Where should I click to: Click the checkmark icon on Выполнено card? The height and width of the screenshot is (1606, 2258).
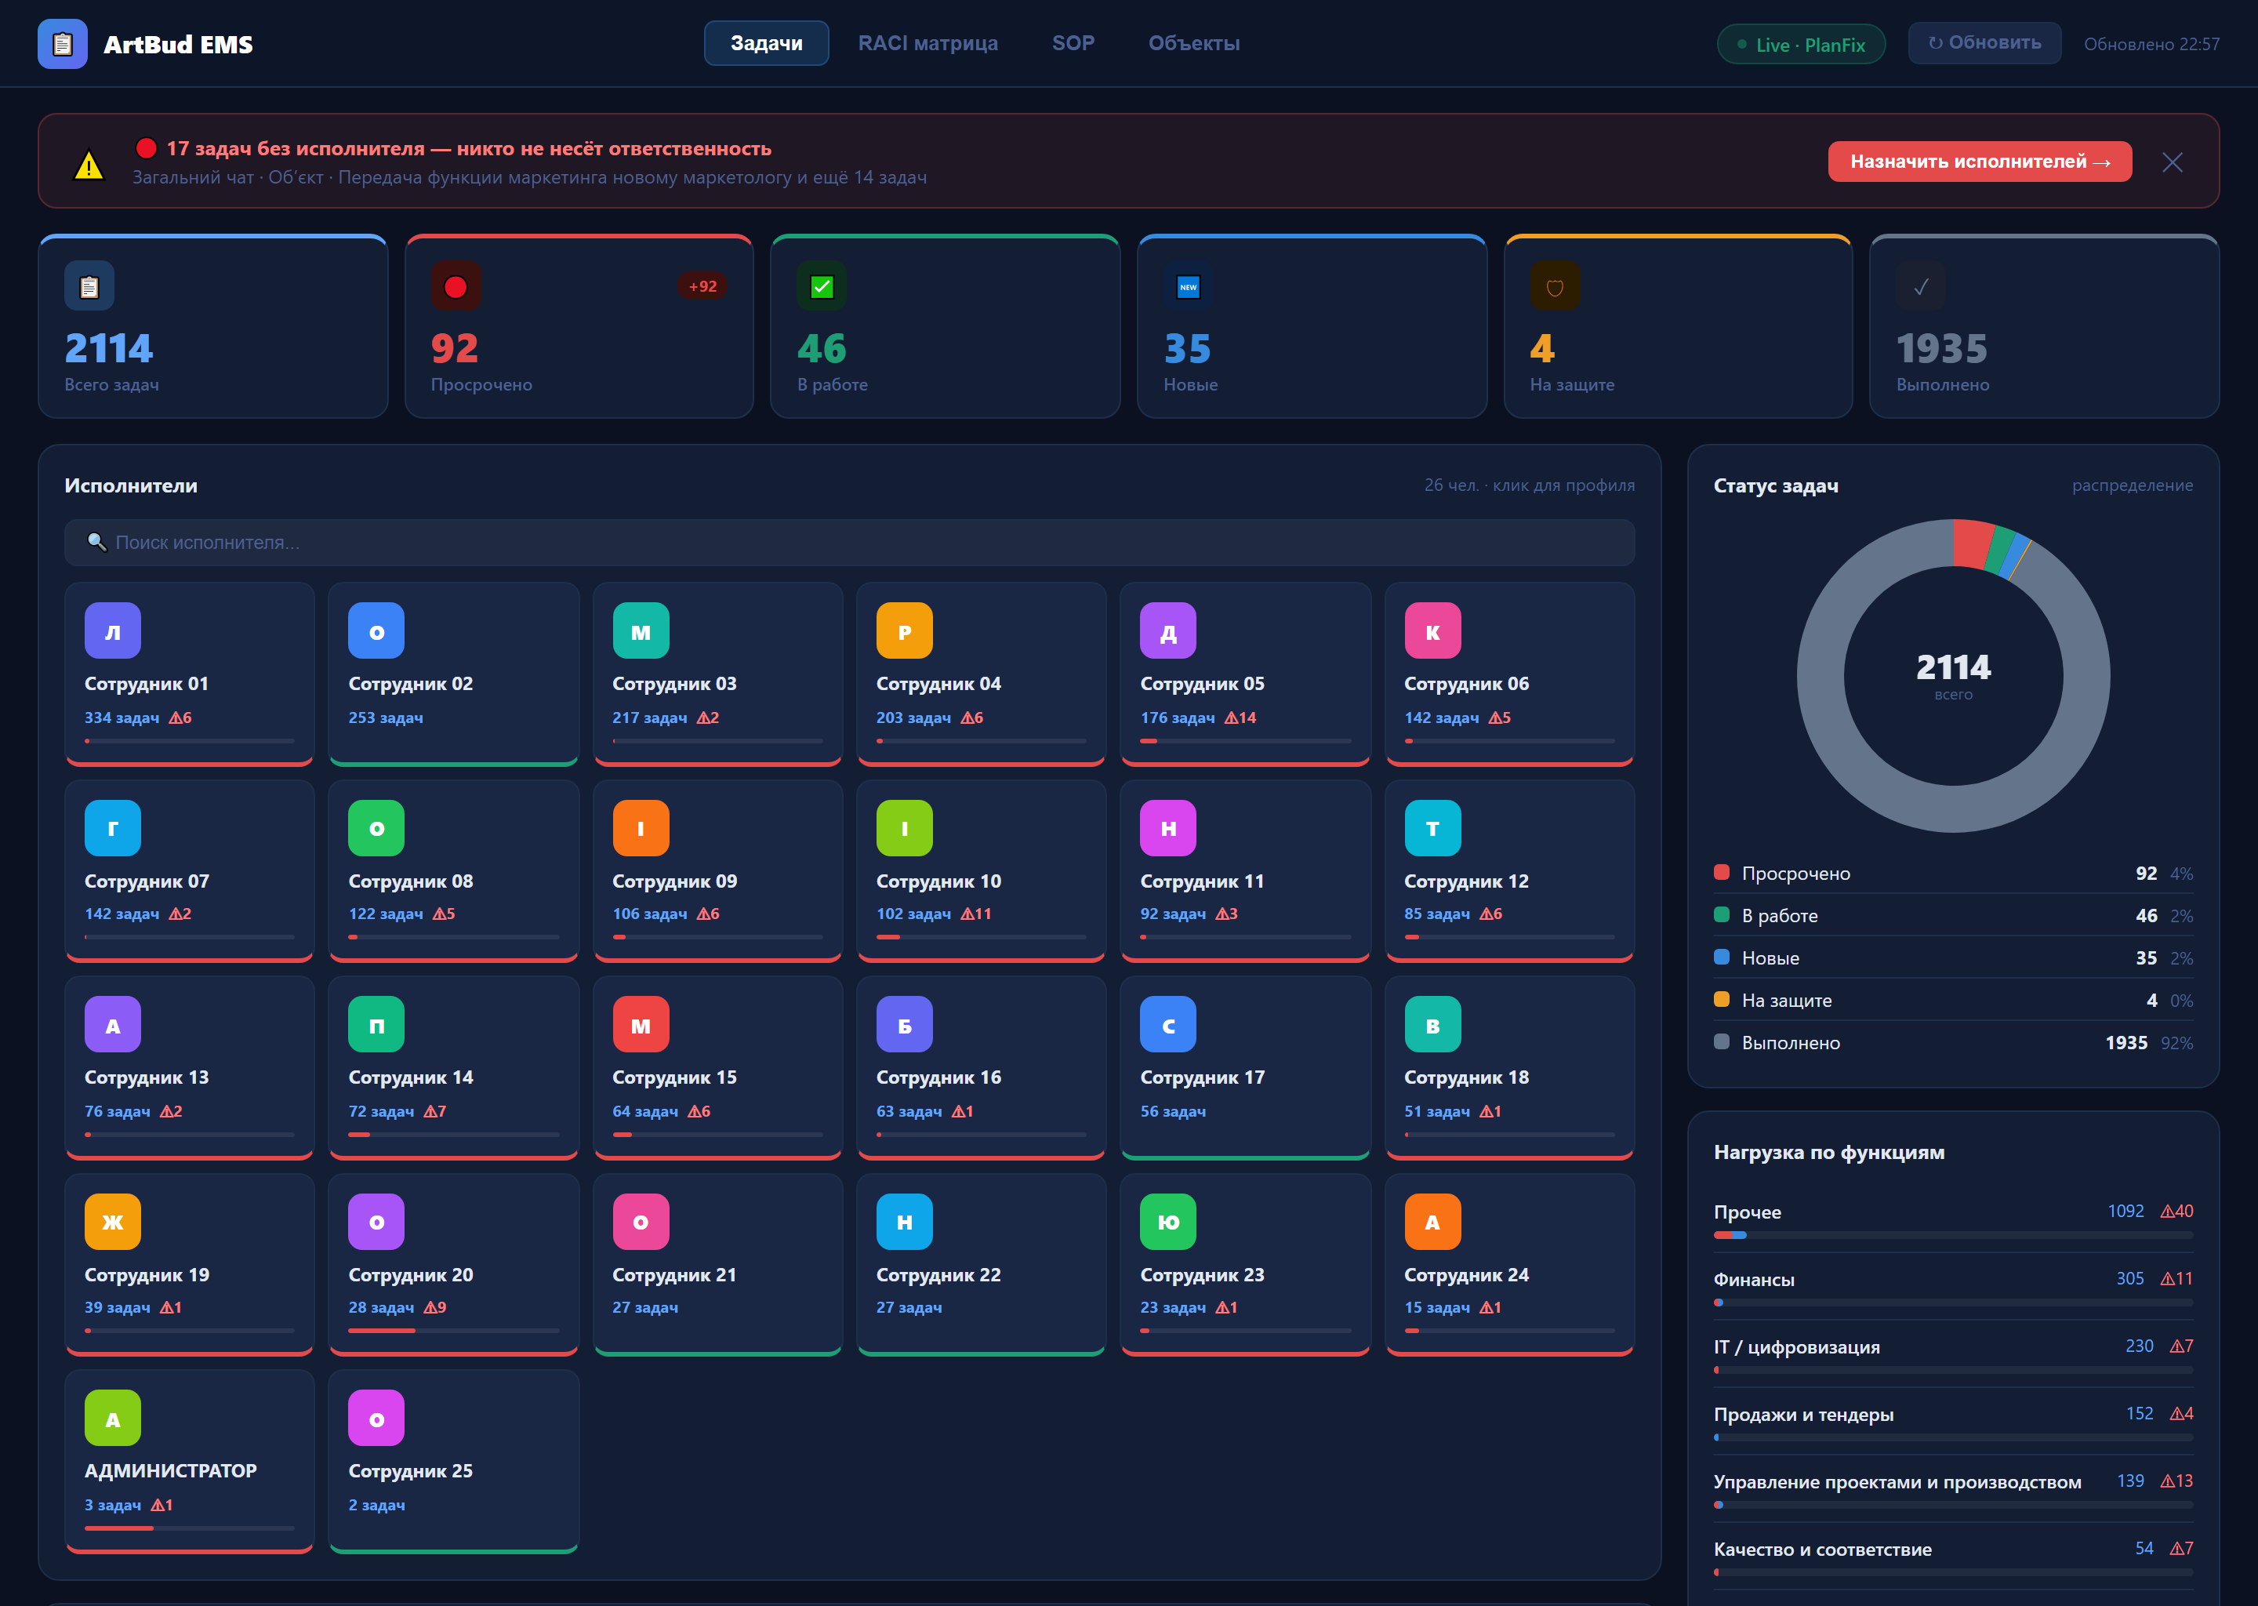coord(1921,285)
